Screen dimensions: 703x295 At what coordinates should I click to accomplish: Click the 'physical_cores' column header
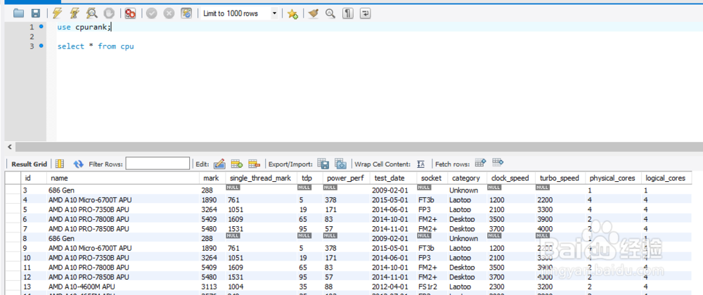point(613,178)
